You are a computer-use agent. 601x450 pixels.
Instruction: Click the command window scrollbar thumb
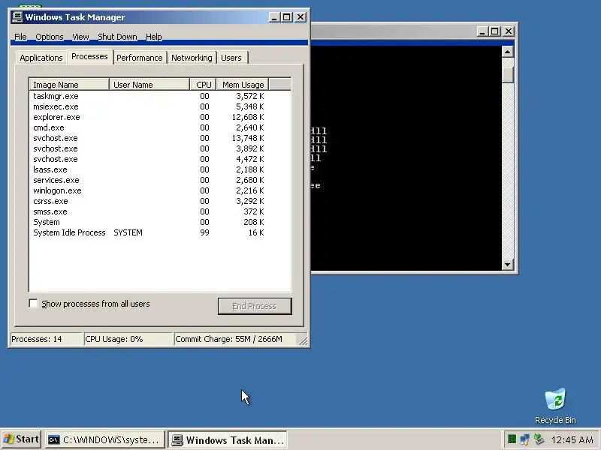click(x=508, y=74)
